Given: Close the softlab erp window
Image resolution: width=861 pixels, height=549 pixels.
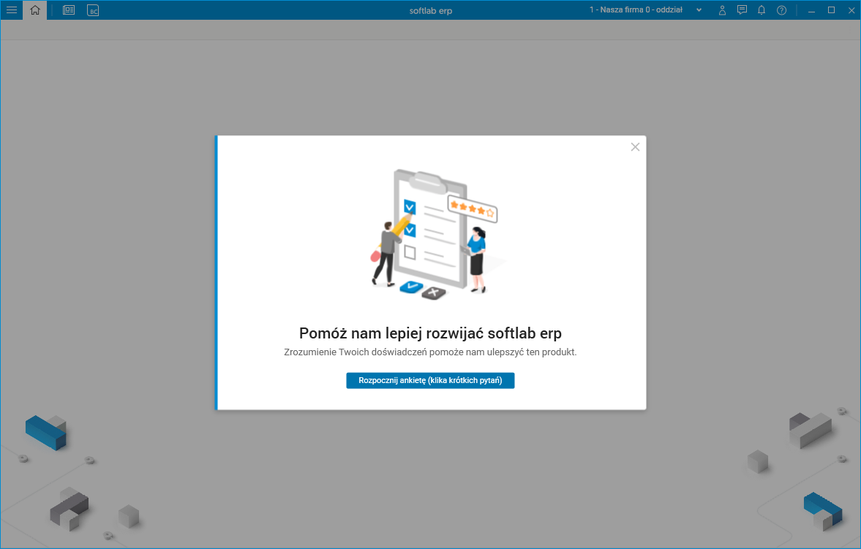Looking at the screenshot, I should tap(851, 10).
